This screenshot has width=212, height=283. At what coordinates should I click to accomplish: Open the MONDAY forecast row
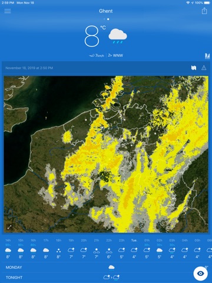pos(106,267)
